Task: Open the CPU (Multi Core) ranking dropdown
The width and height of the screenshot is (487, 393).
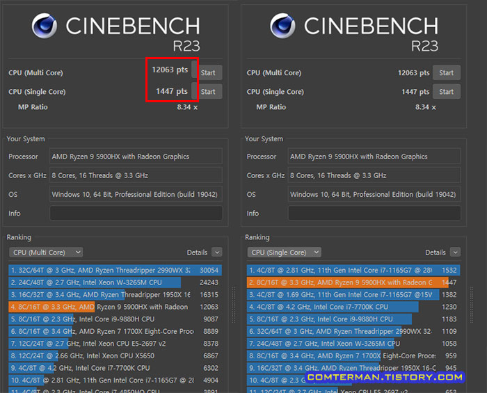Action: tap(46, 252)
